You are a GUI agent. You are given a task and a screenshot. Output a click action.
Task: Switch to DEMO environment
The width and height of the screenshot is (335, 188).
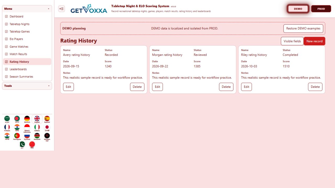pos(298,9)
